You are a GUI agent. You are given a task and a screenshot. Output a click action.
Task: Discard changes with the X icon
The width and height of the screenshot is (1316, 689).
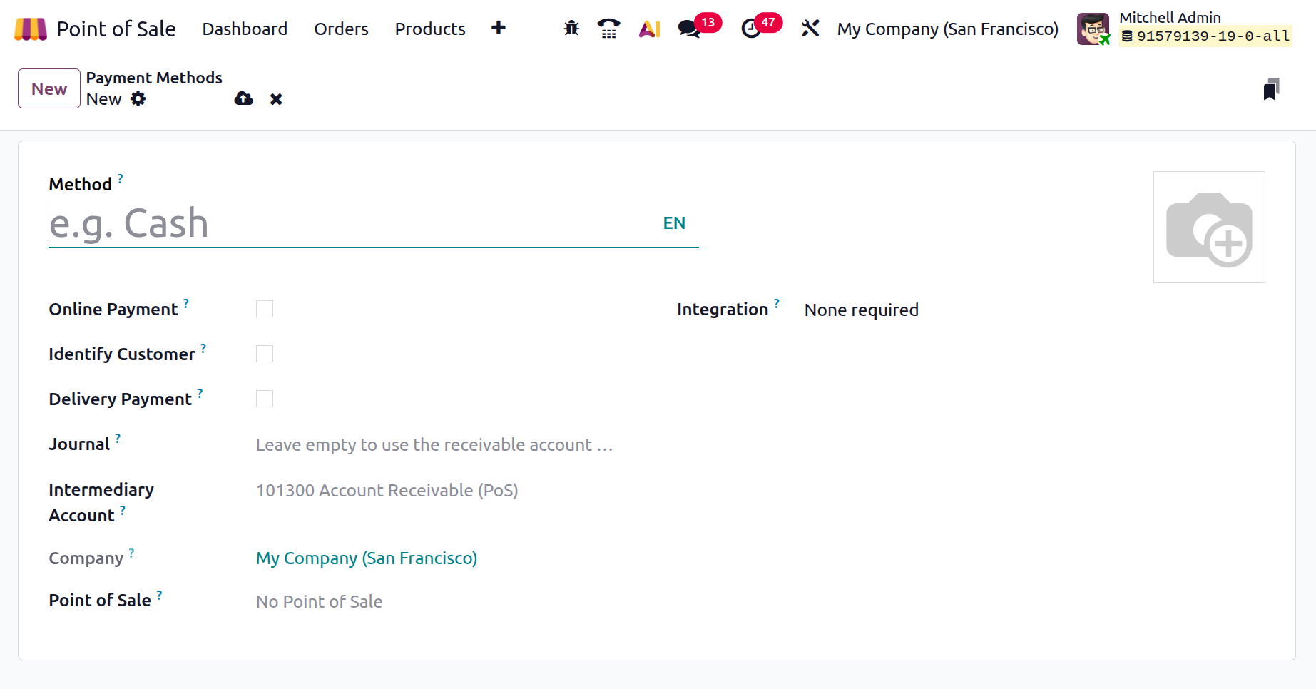point(276,99)
